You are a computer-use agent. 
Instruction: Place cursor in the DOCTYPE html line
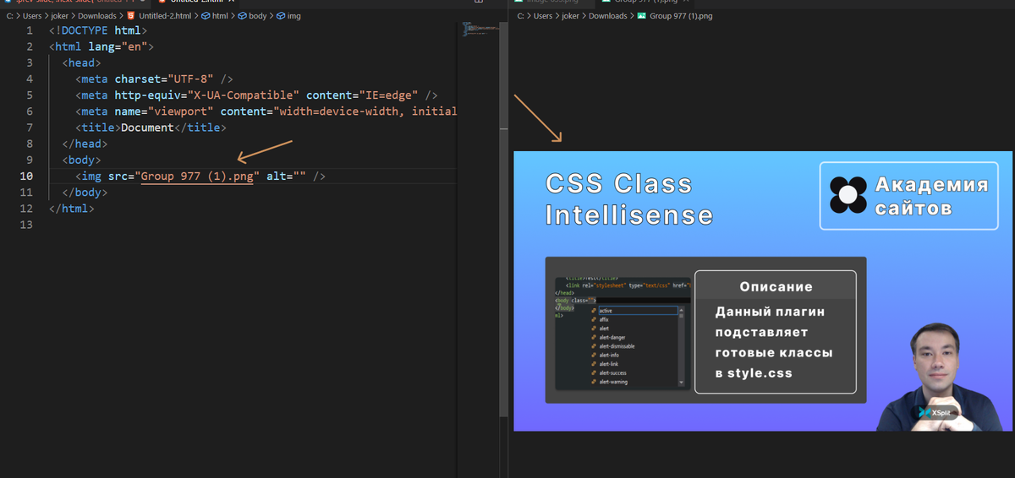coord(98,30)
